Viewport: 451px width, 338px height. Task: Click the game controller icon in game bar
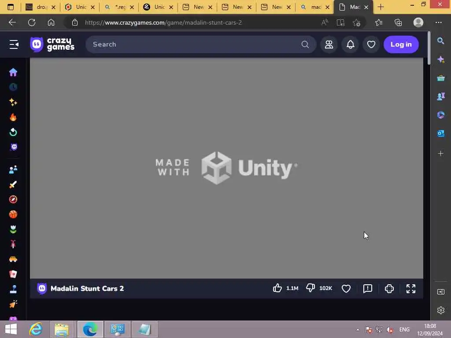point(389,289)
